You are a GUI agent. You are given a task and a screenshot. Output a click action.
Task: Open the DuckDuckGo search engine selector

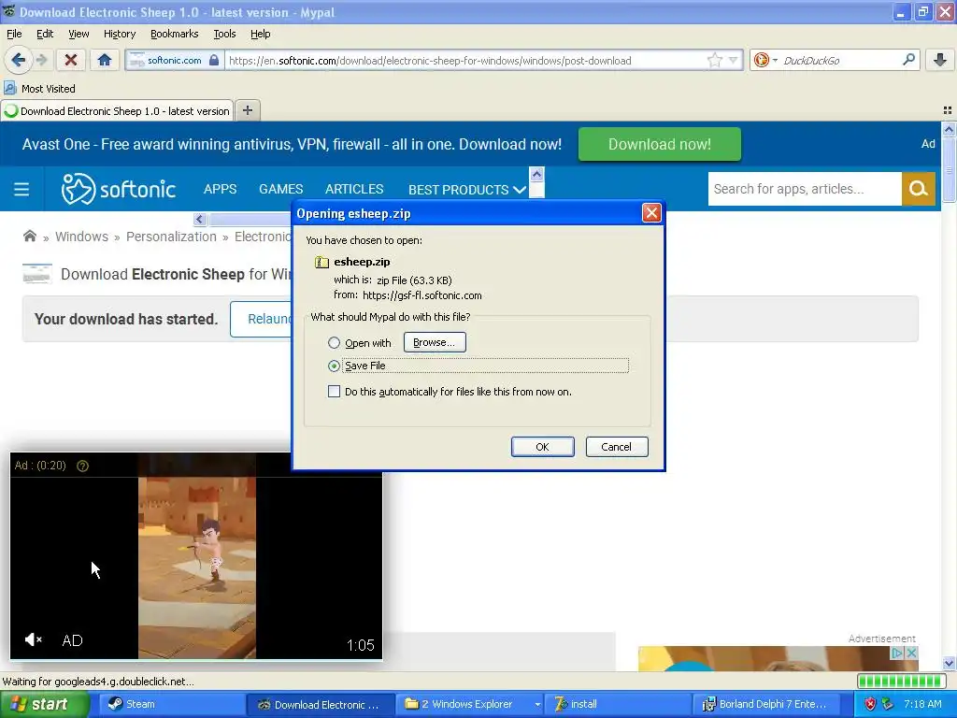[764, 60]
